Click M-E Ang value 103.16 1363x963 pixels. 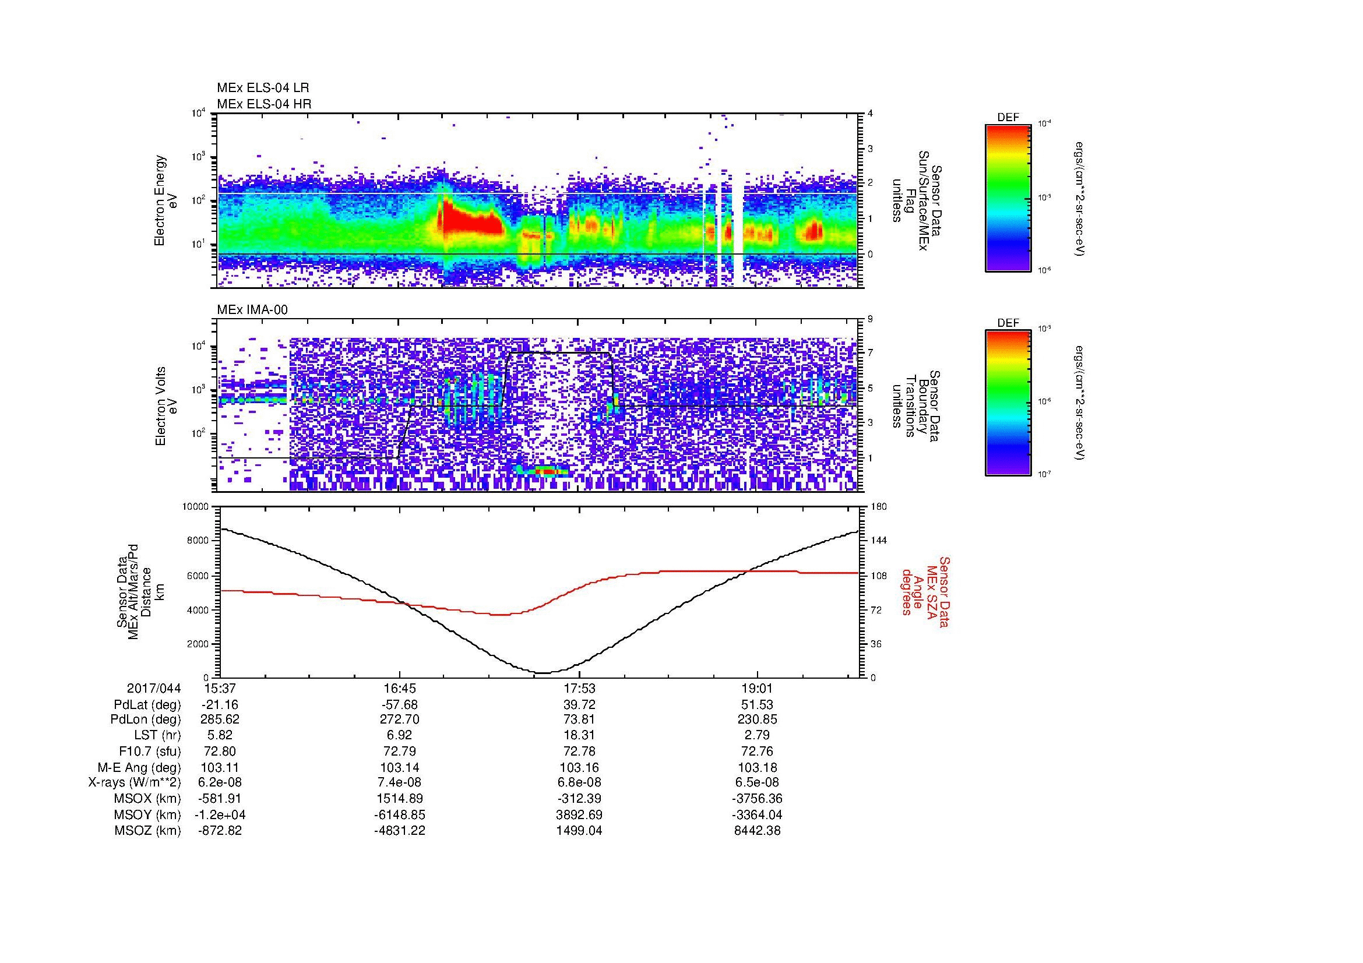(579, 767)
